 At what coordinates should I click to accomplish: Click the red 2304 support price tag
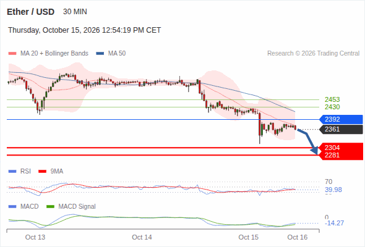point(340,148)
